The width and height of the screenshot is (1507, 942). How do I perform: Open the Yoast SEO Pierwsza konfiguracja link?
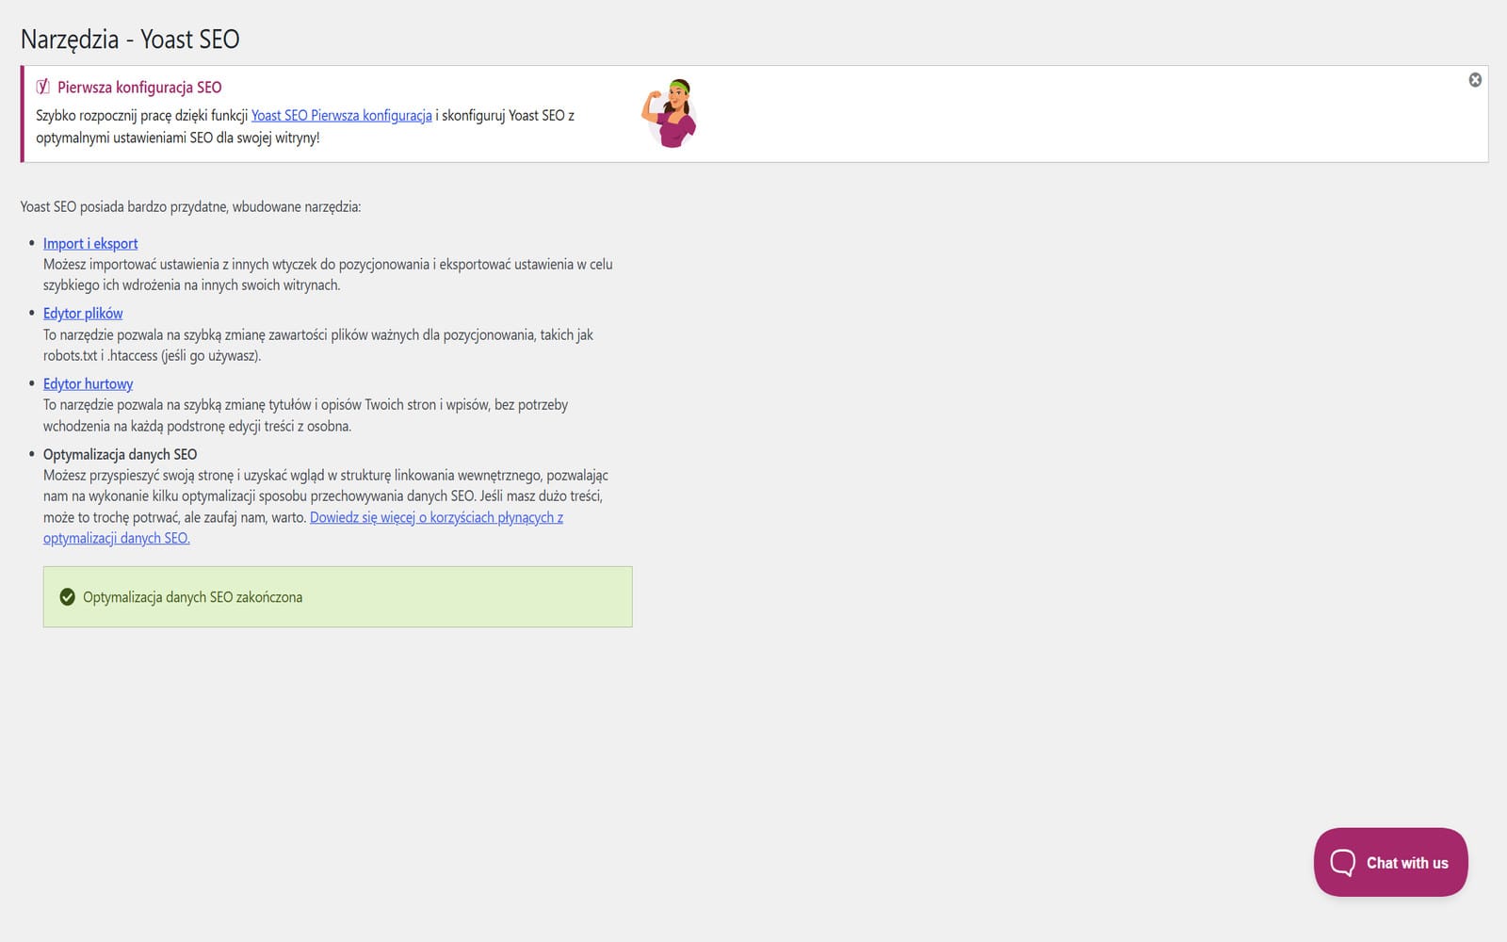[341, 115]
